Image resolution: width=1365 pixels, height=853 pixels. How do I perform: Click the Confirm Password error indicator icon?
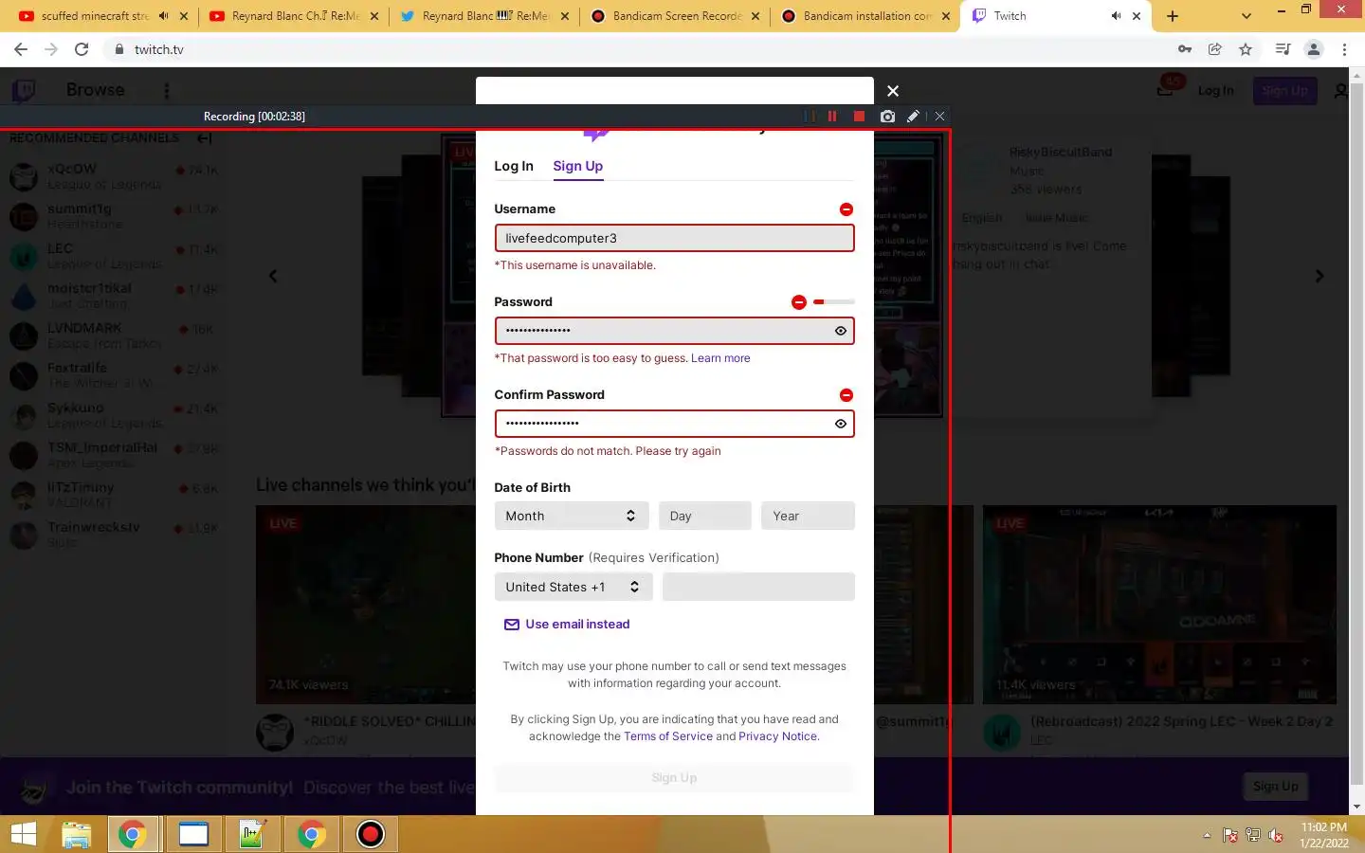pos(846,395)
